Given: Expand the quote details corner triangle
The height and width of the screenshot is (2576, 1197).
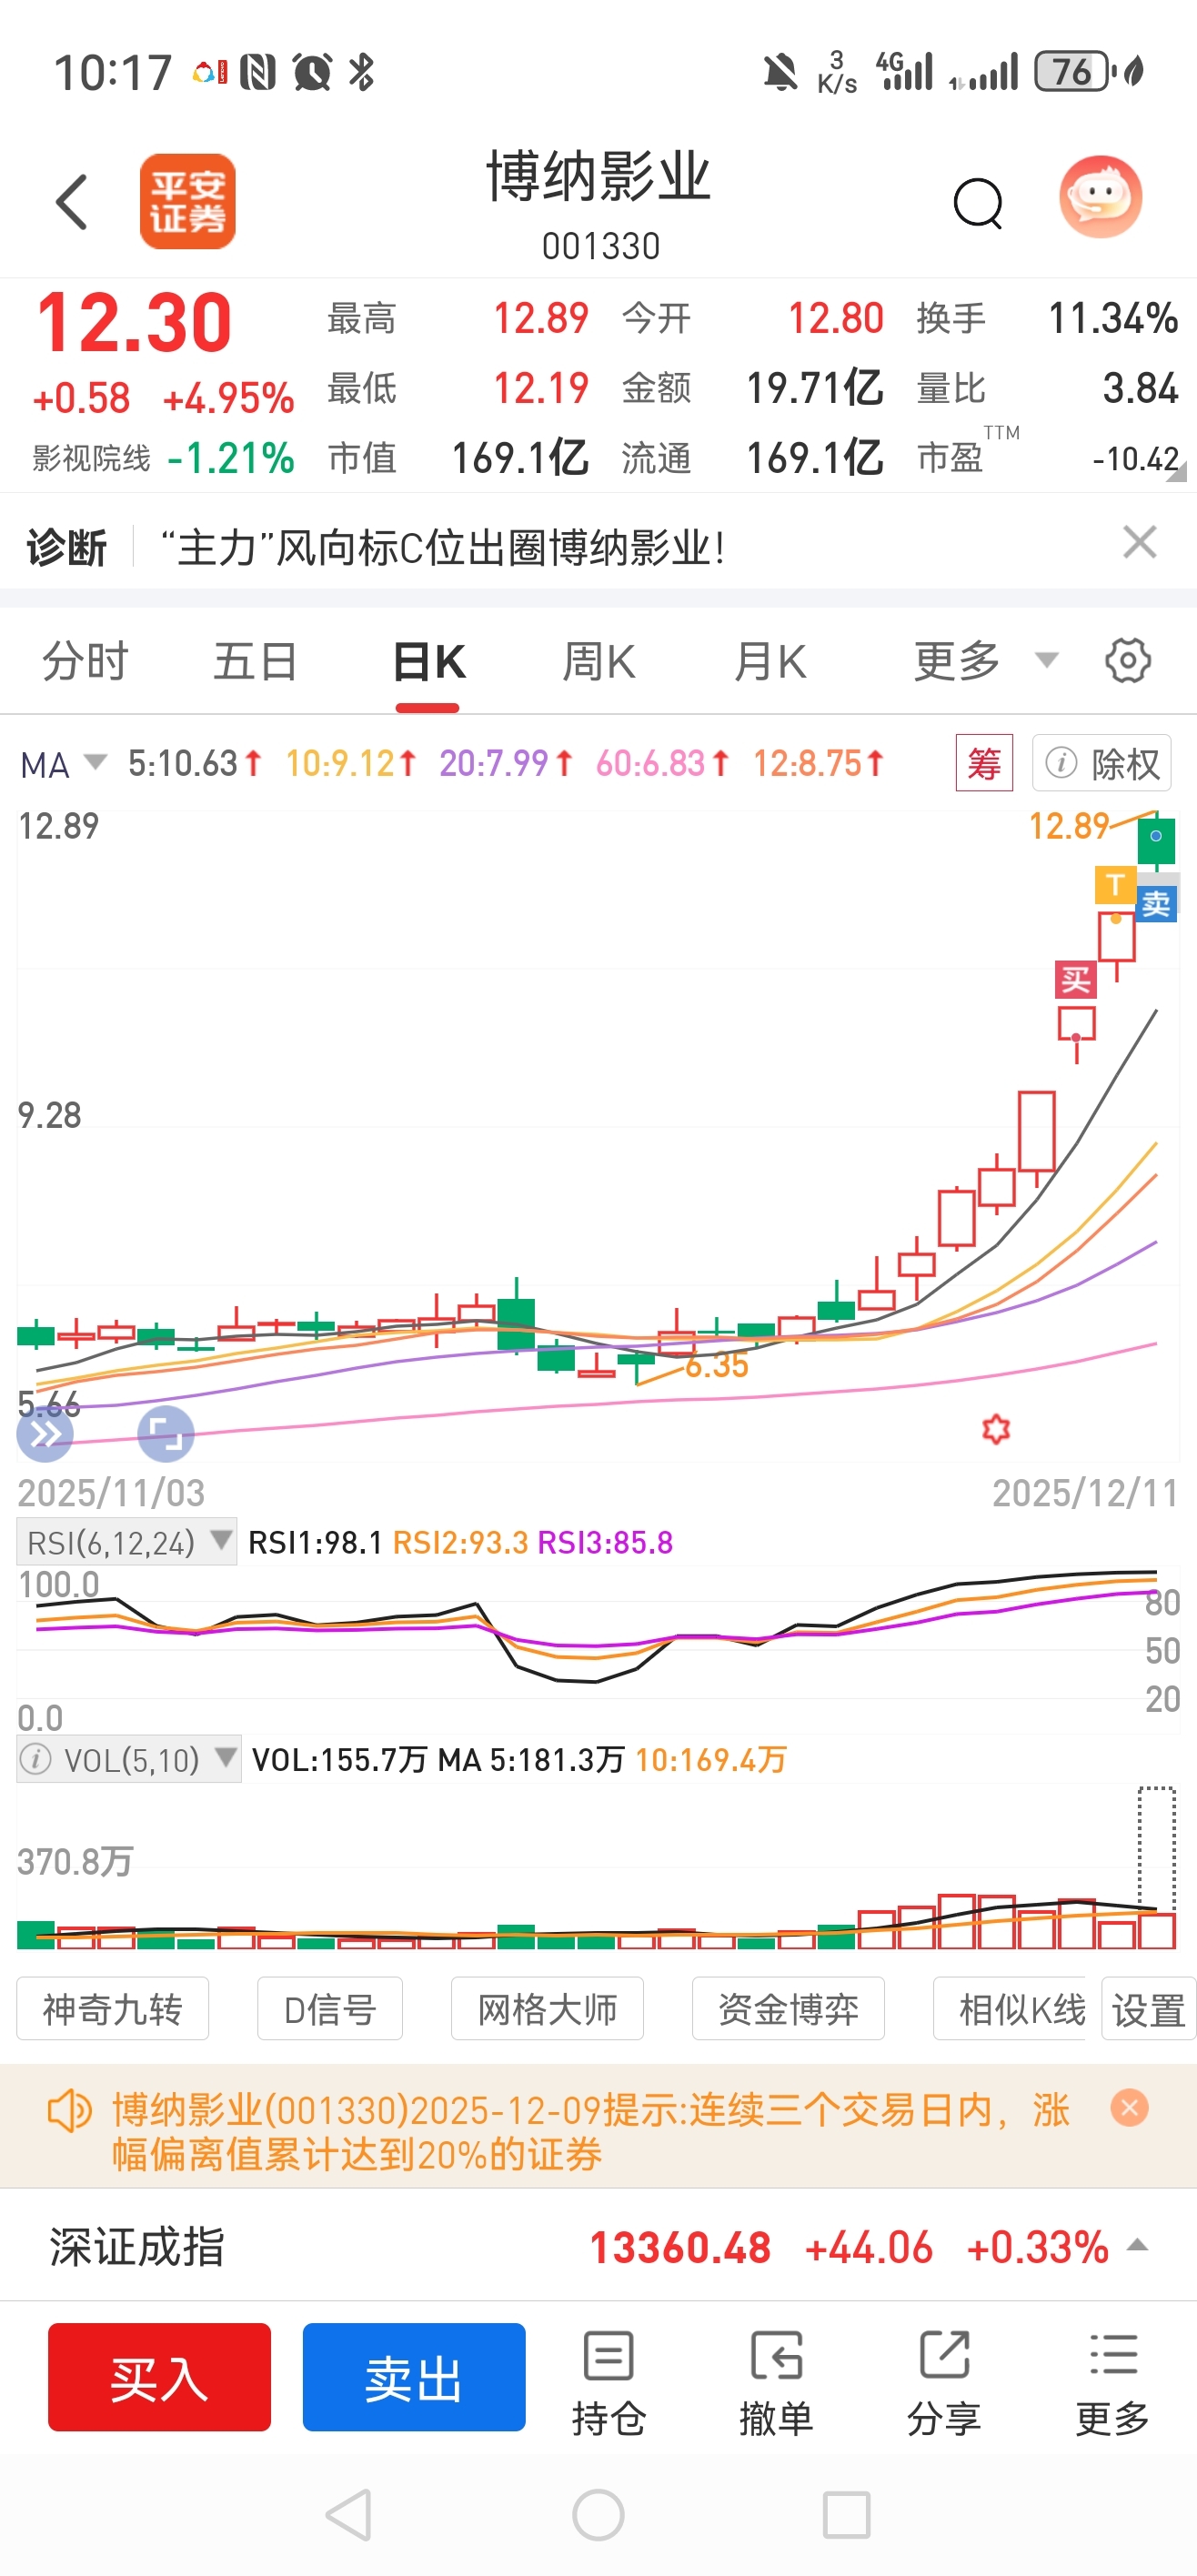Looking at the screenshot, I should [x=1177, y=472].
